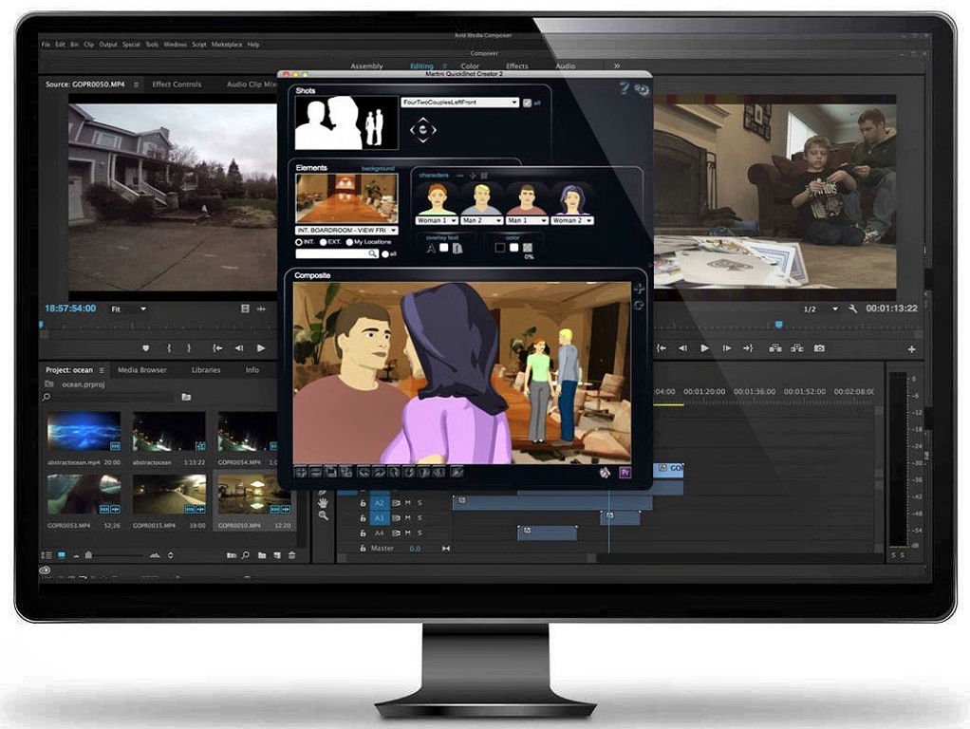Screen dimensions: 970x729
Task: Open the Marketplace menu
Action: click(227, 45)
